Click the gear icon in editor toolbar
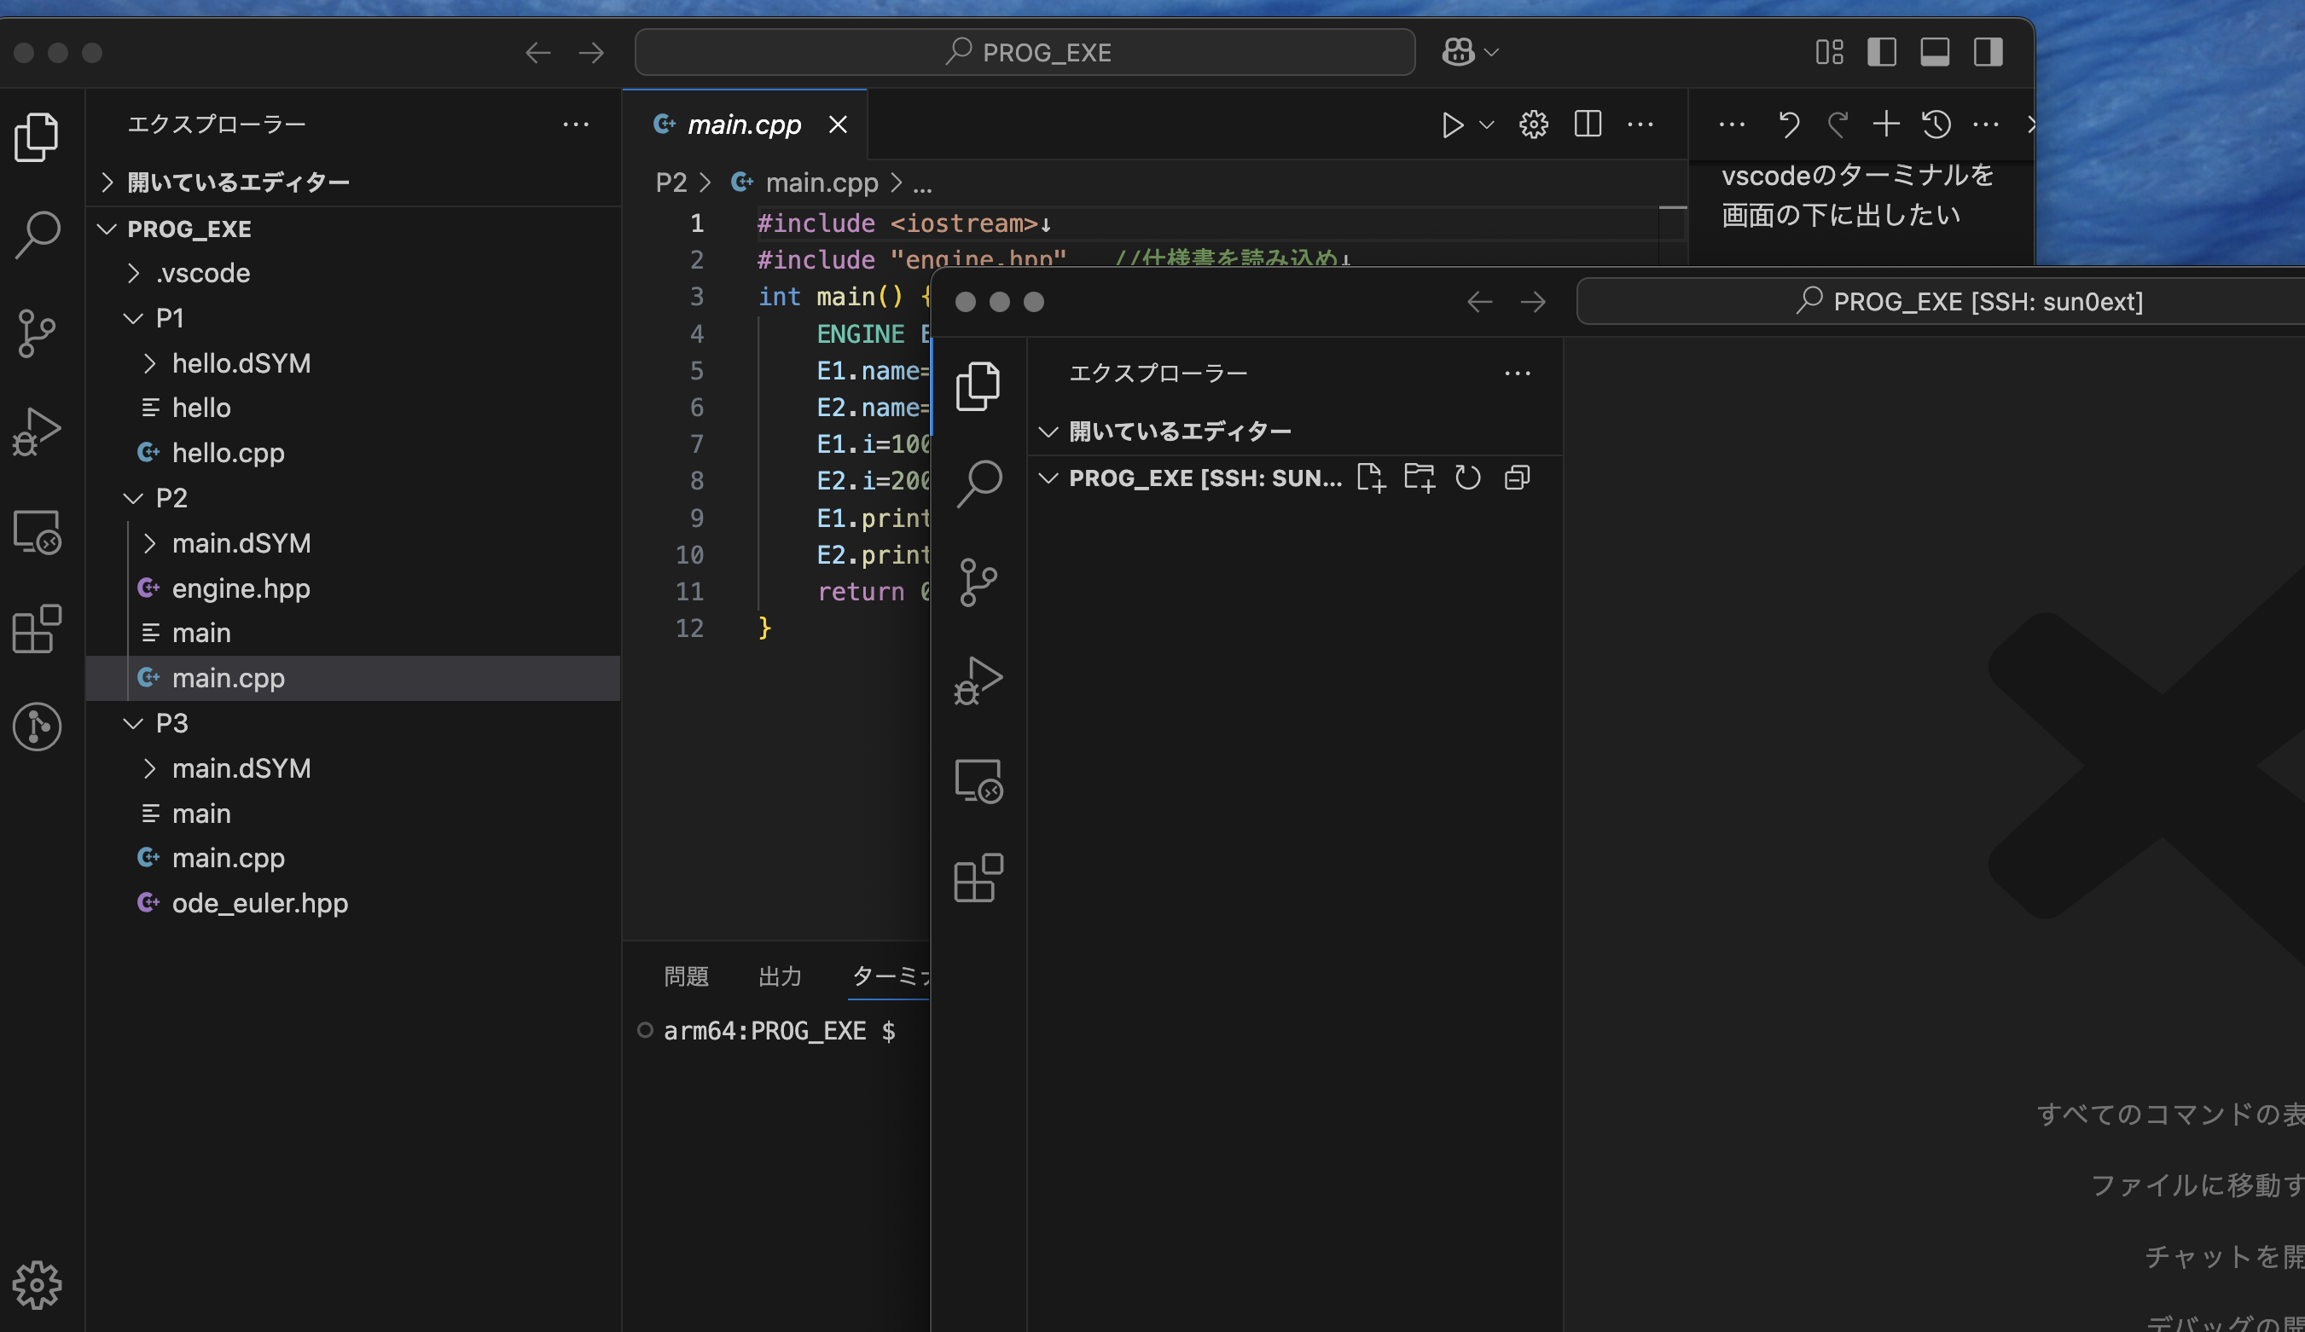This screenshot has width=2305, height=1332. click(x=1534, y=125)
